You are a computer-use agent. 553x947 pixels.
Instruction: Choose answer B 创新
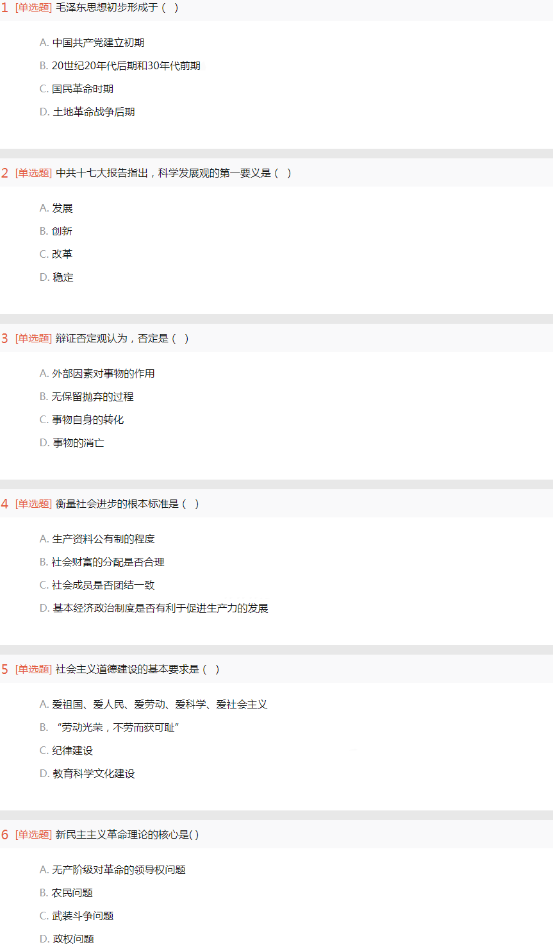point(56,231)
